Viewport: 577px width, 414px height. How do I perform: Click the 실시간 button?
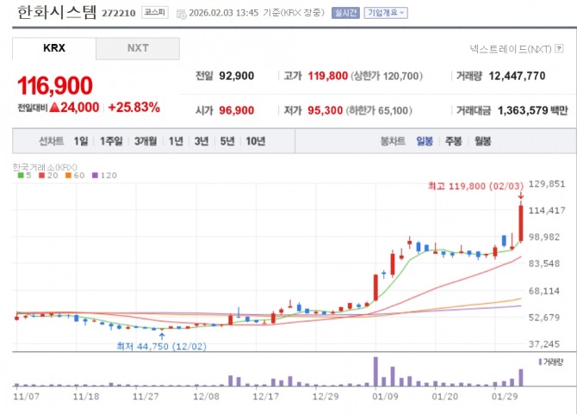coord(345,13)
